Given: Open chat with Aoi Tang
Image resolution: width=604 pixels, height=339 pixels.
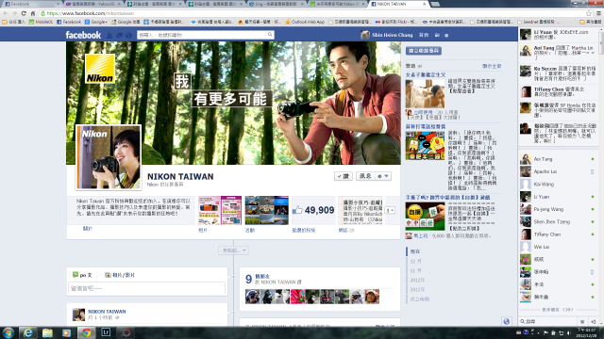Looking at the screenshot, I should pos(558,159).
